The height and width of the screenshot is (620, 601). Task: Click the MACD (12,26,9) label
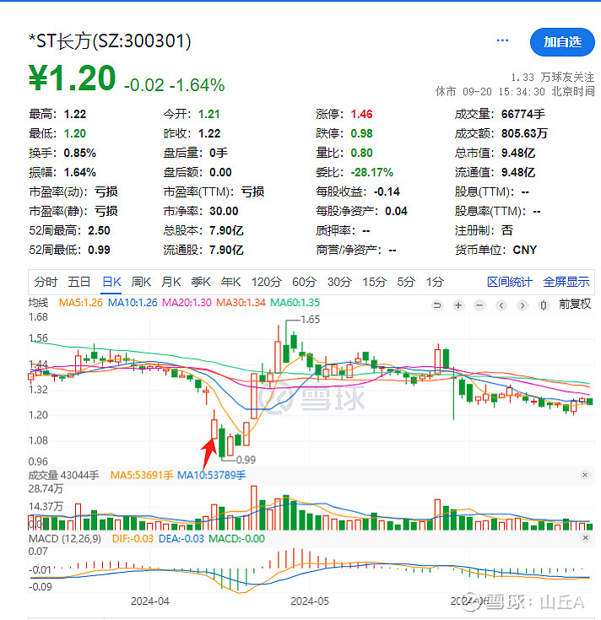coord(65,538)
